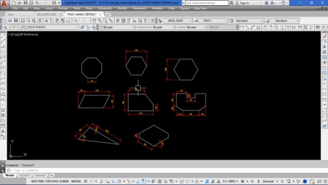Click Save in the quick access toolbar

25,3
